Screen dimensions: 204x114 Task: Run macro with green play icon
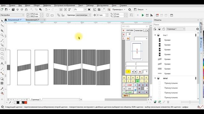(143, 15)
